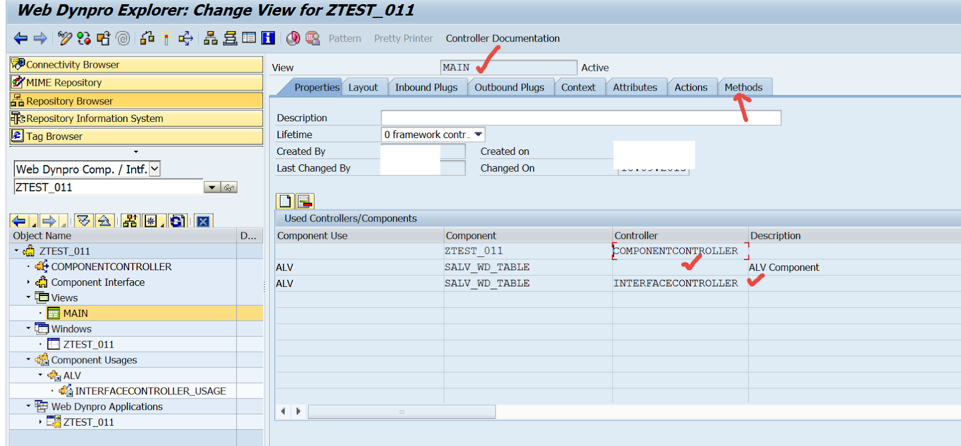Image resolution: width=961 pixels, height=446 pixels.
Task: Click the Description input field
Action: pyautogui.click(x=581, y=118)
